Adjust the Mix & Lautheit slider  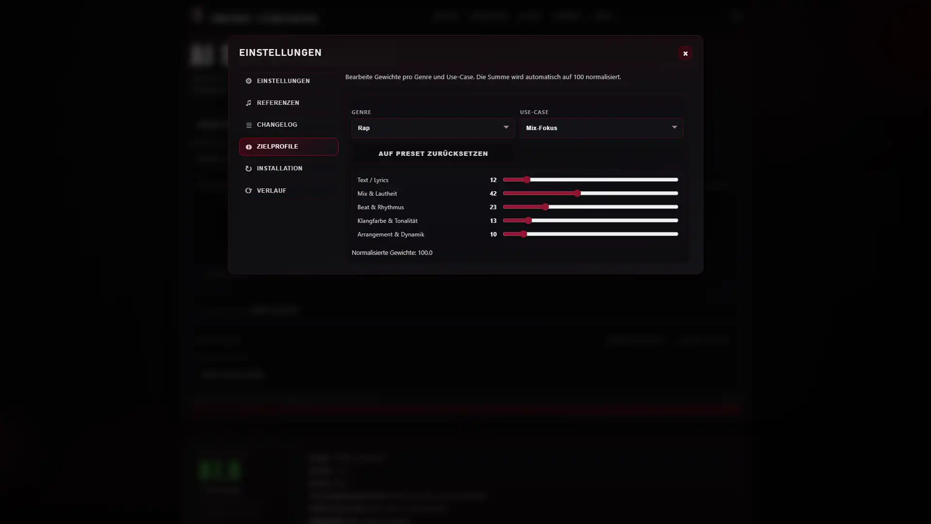point(590,194)
